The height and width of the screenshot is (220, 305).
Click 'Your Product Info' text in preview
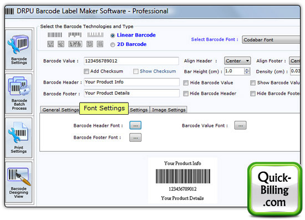pos(182,163)
